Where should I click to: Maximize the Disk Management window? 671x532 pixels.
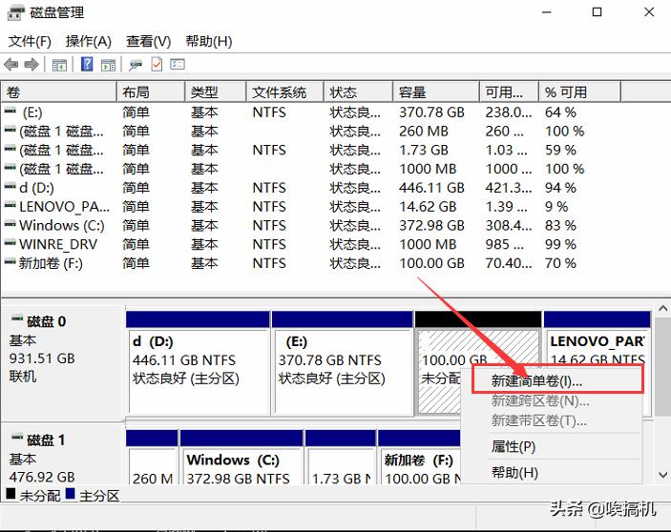(597, 12)
